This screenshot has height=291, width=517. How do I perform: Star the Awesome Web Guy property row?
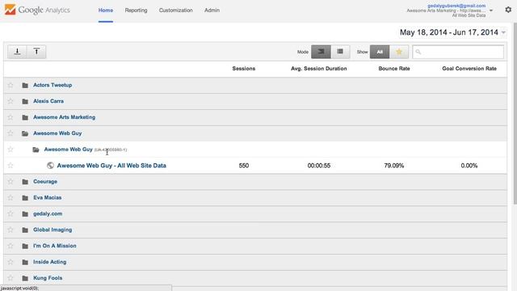coord(11,150)
